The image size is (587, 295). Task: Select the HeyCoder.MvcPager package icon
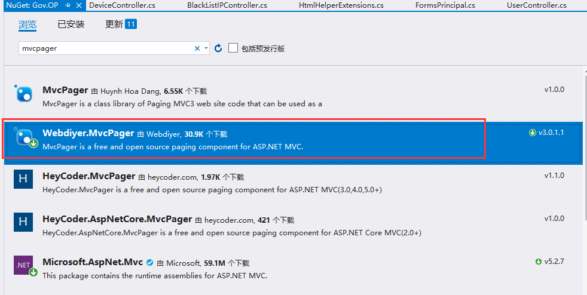23,179
